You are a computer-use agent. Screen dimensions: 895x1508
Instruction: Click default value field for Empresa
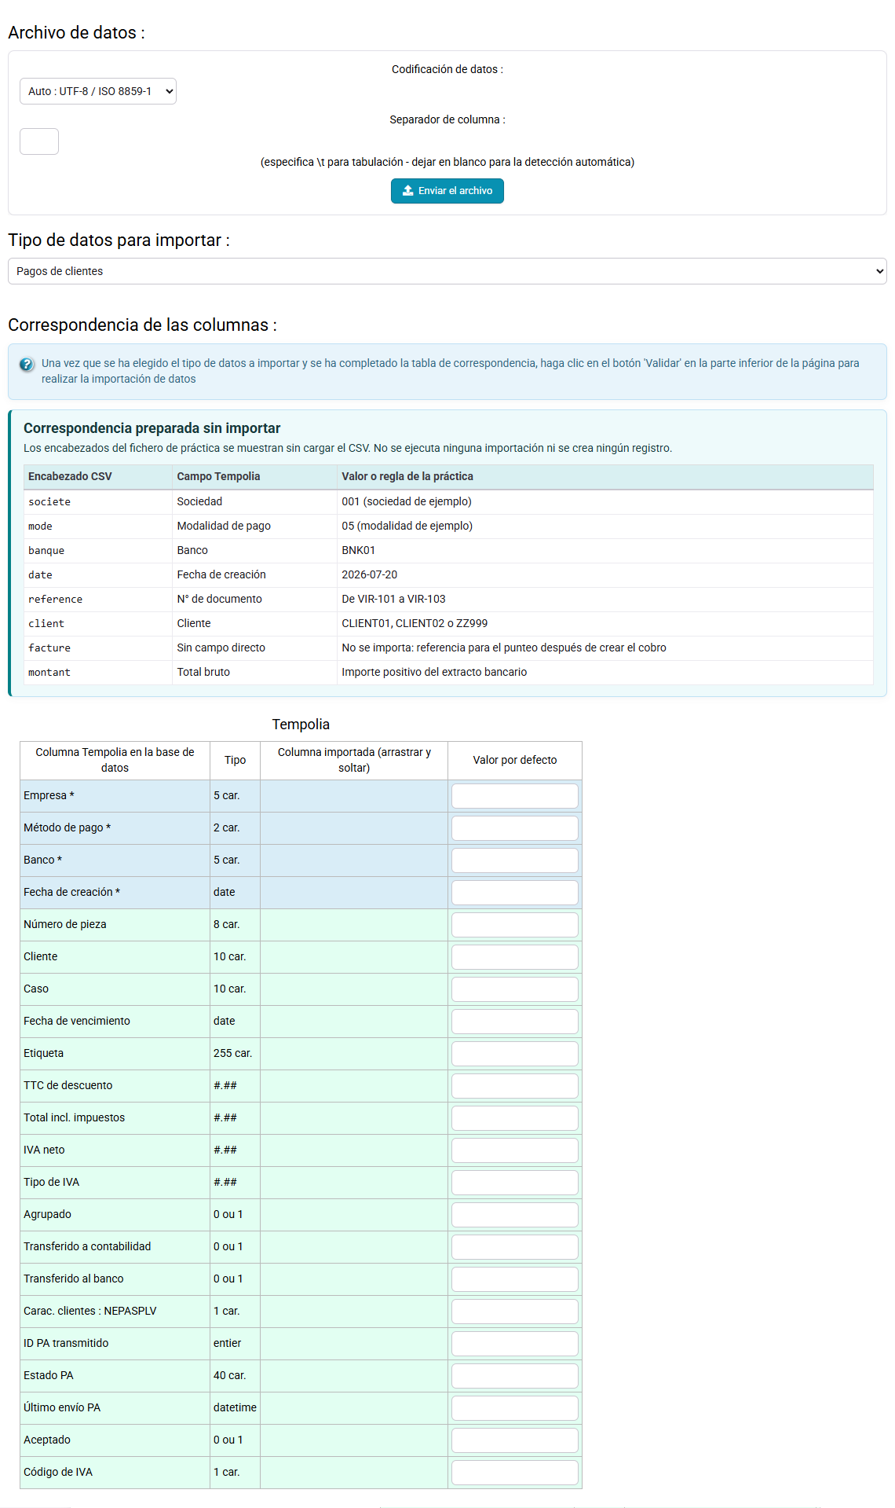click(x=515, y=796)
